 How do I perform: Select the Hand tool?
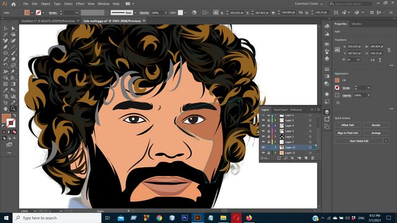pos(6,109)
